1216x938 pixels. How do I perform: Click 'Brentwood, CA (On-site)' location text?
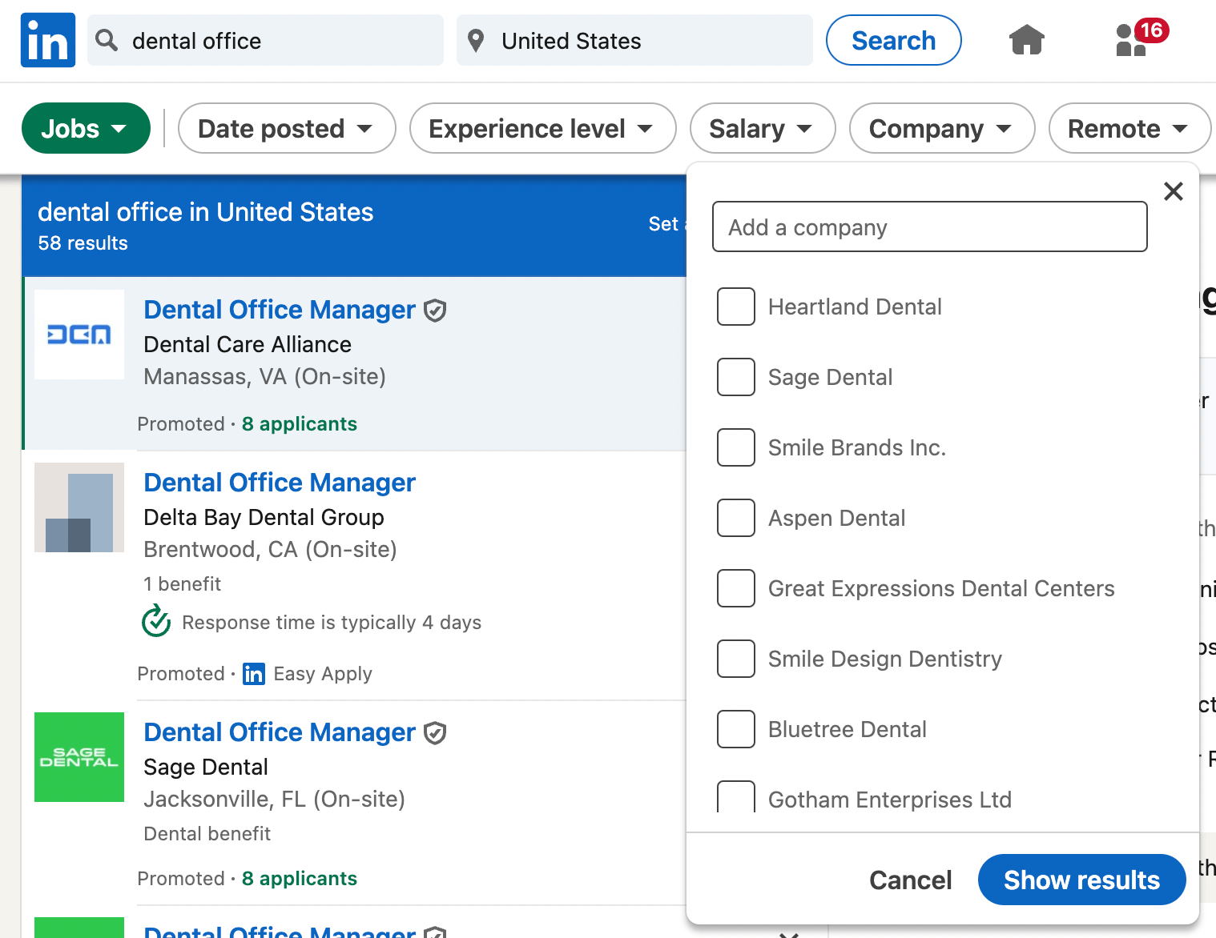pos(270,550)
